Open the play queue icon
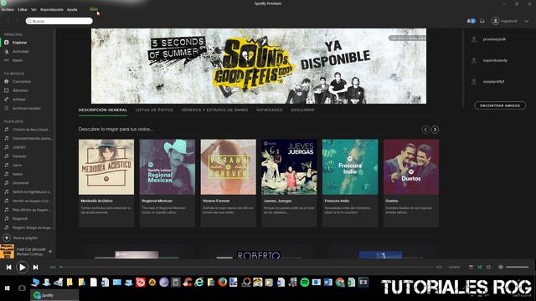536x301 pixels. pyautogui.click(x=471, y=267)
